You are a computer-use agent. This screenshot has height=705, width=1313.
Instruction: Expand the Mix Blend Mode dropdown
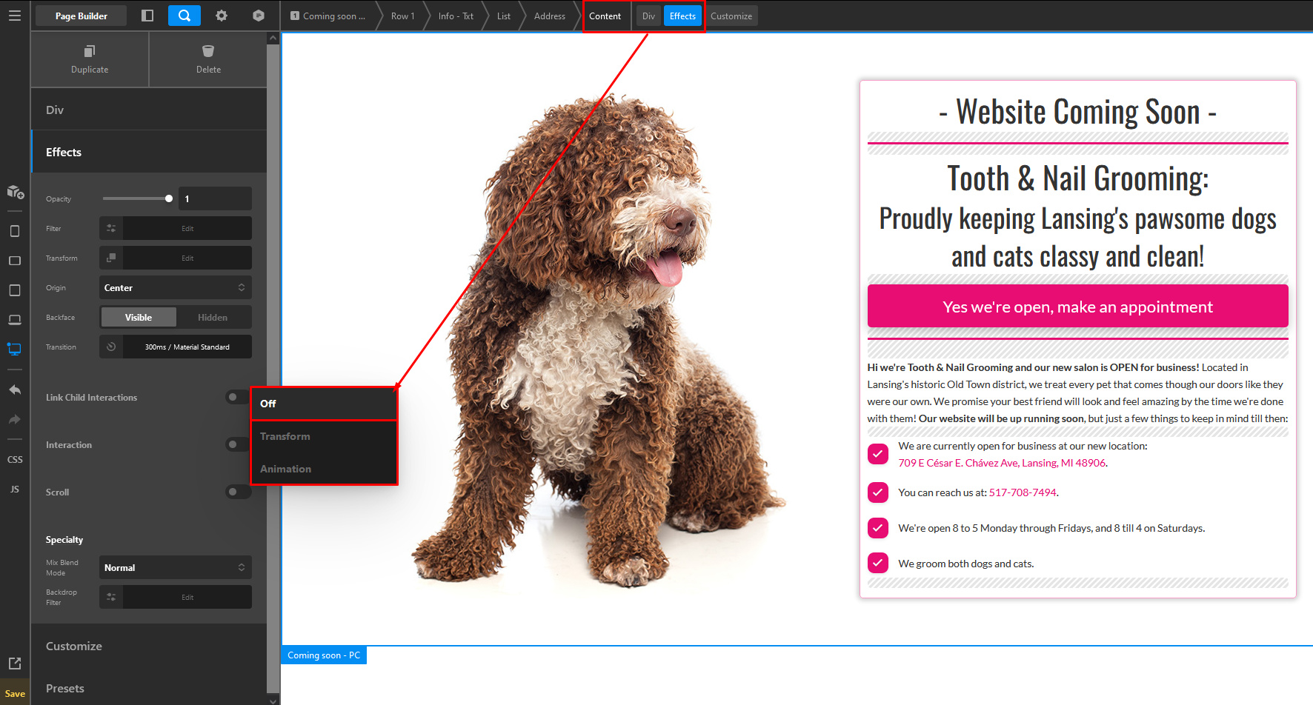tap(176, 568)
